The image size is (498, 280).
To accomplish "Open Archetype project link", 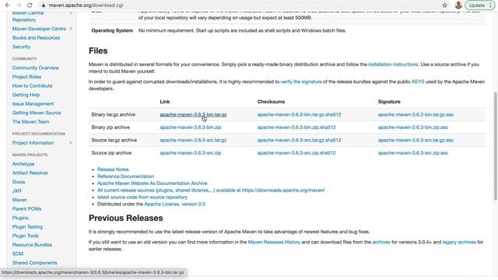I will (x=23, y=164).
